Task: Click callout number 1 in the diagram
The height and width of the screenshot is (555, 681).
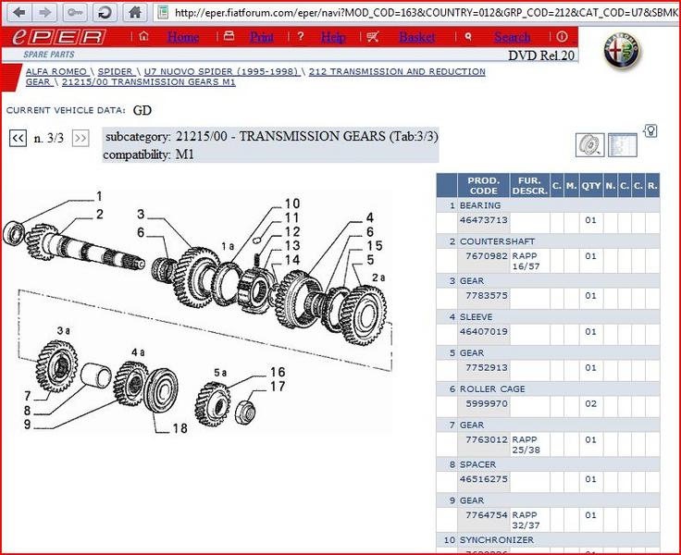Action: coord(99,197)
